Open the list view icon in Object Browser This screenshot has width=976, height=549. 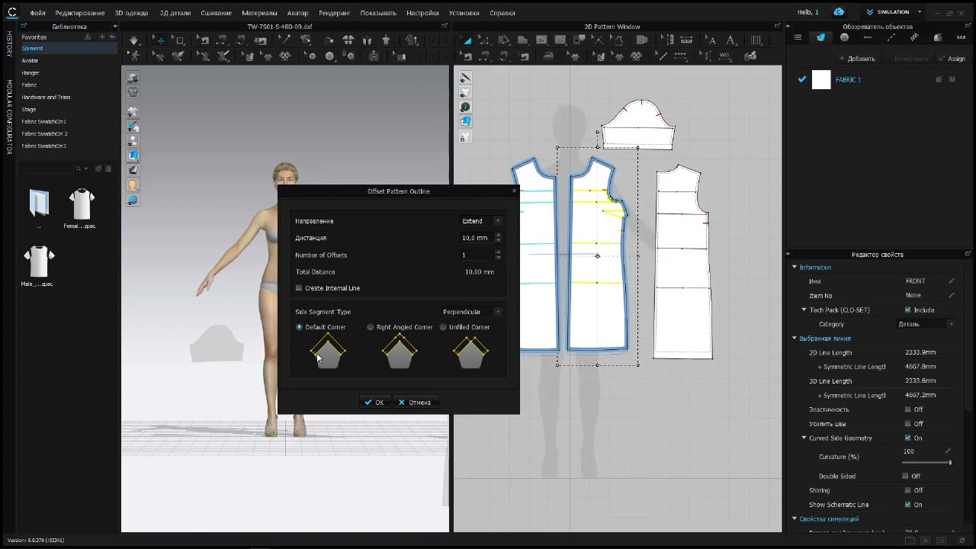(798, 37)
